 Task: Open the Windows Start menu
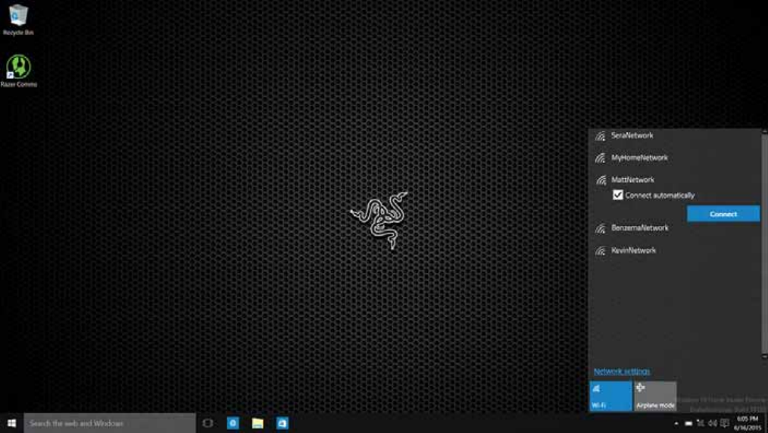coord(12,423)
